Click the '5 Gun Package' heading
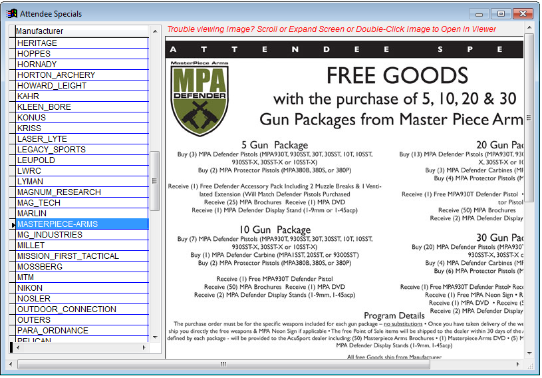Screen dimensions: 542x378 coord(275,144)
